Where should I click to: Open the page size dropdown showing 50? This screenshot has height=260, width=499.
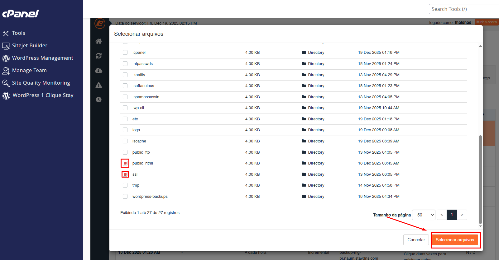point(424,215)
